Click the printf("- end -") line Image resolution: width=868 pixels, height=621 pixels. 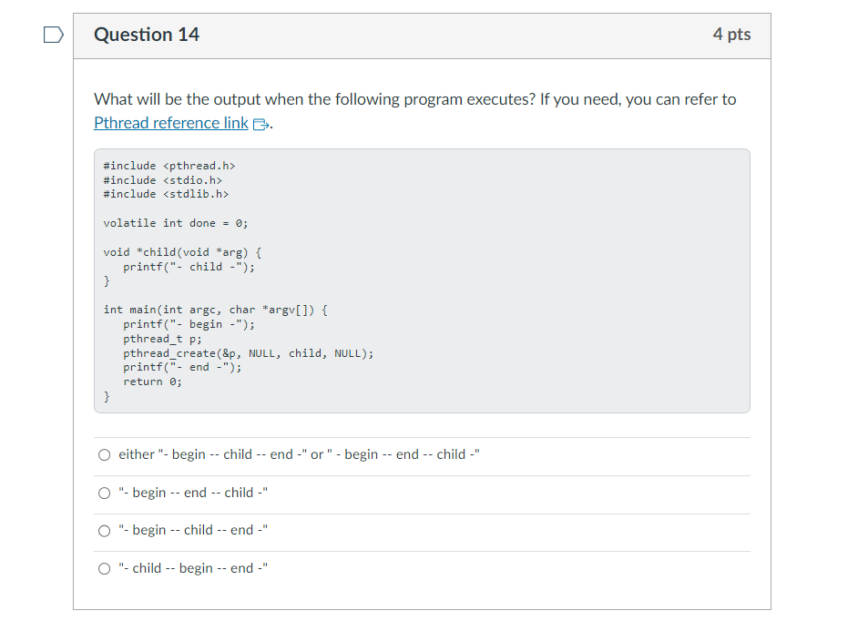pos(182,368)
